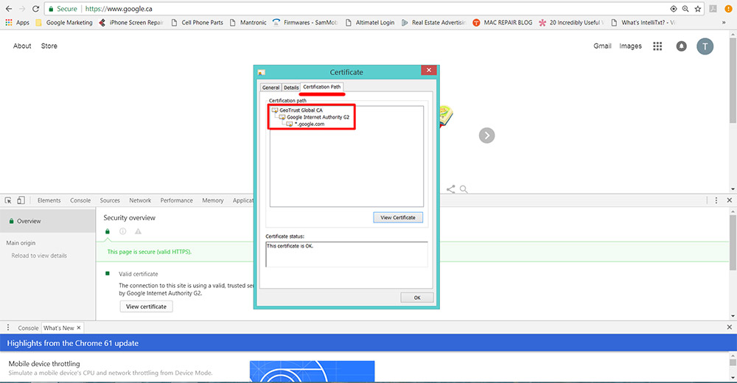737x383 pixels.
Task: Open the Altimatel Login bookmark
Action: [x=370, y=23]
